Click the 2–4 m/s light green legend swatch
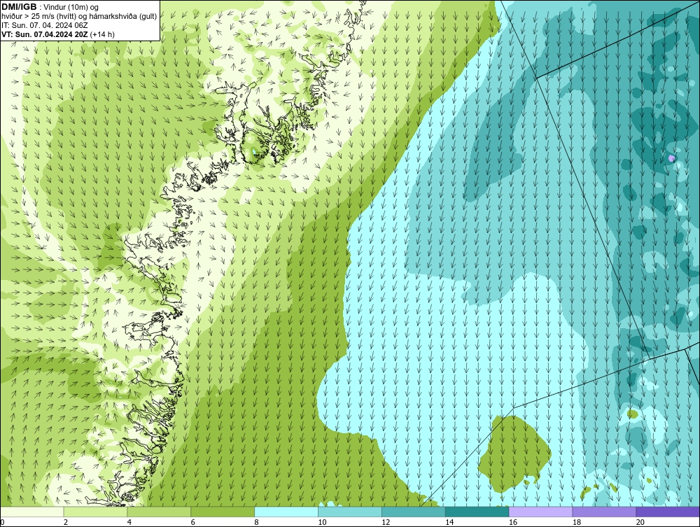 (x=95, y=512)
